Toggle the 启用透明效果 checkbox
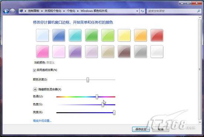Screen dimensions: 204x137 (x=34, y=70)
